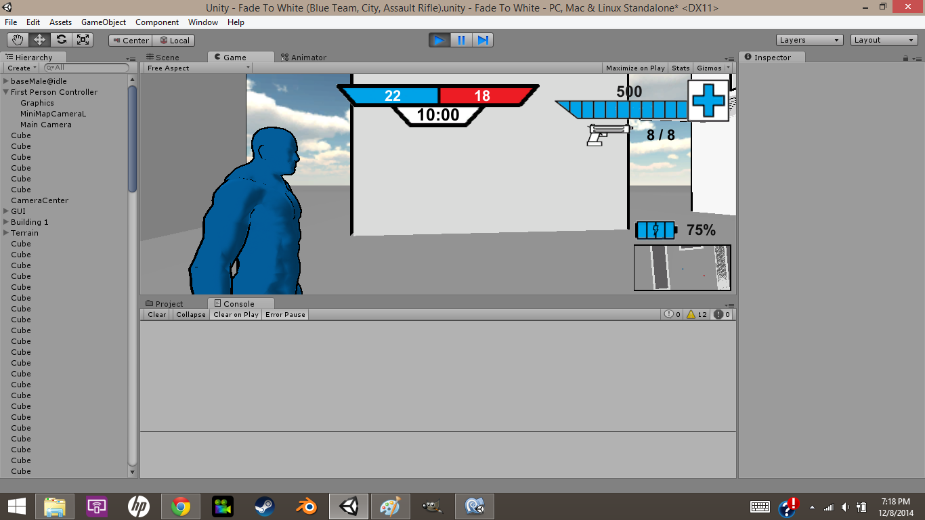
Task: Stop play mode with the Play button
Action: pyautogui.click(x=438, y=40)
